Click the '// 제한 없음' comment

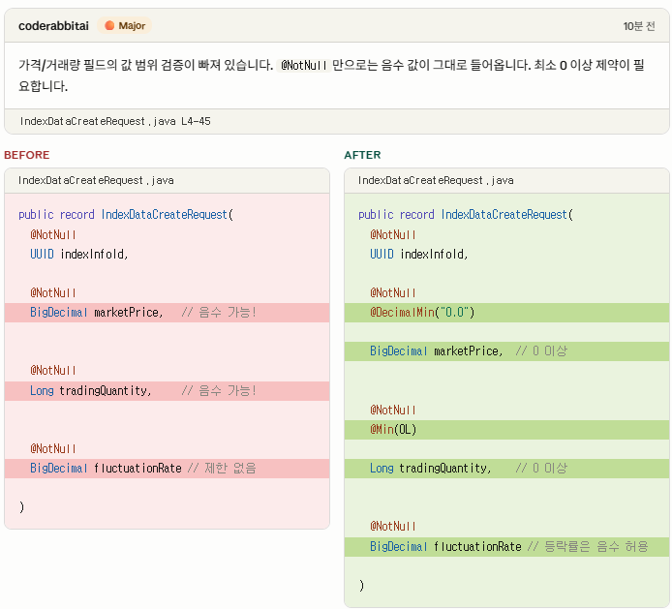coord(222,468)
